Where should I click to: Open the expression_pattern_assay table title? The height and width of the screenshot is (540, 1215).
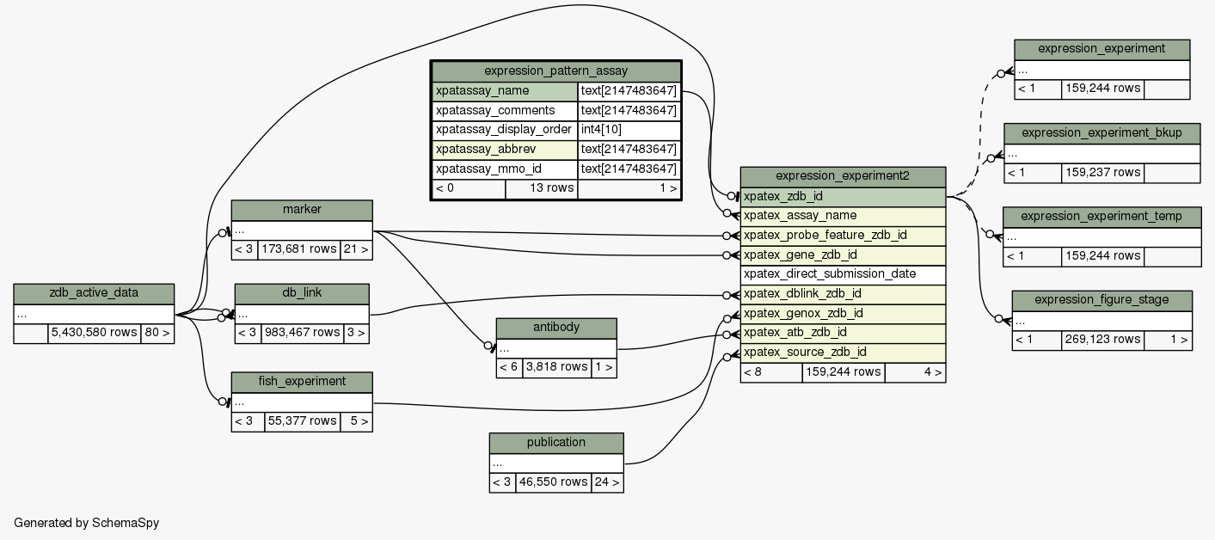555,71
